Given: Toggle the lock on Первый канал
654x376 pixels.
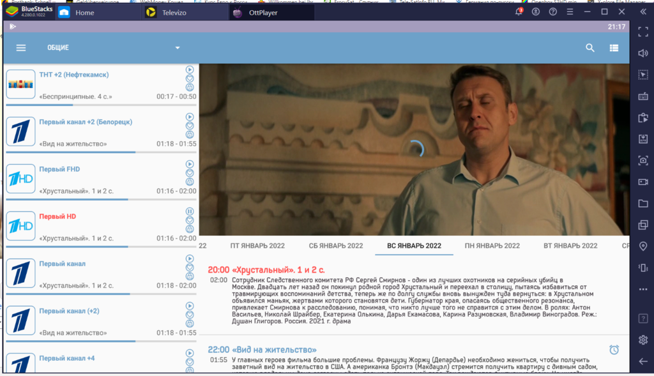Looking at the screenshot, I should pos(190,276).
